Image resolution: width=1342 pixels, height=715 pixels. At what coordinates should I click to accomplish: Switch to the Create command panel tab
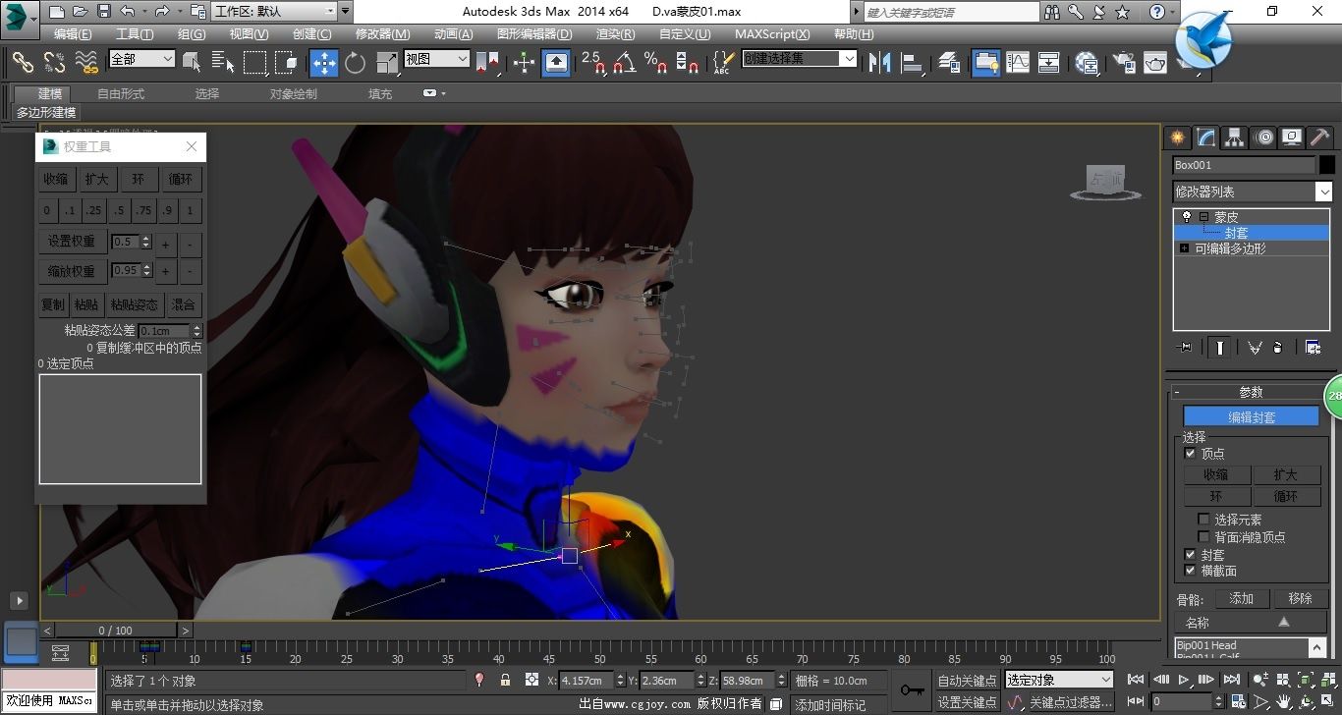pyautogui.click(x=1177, y=137)
